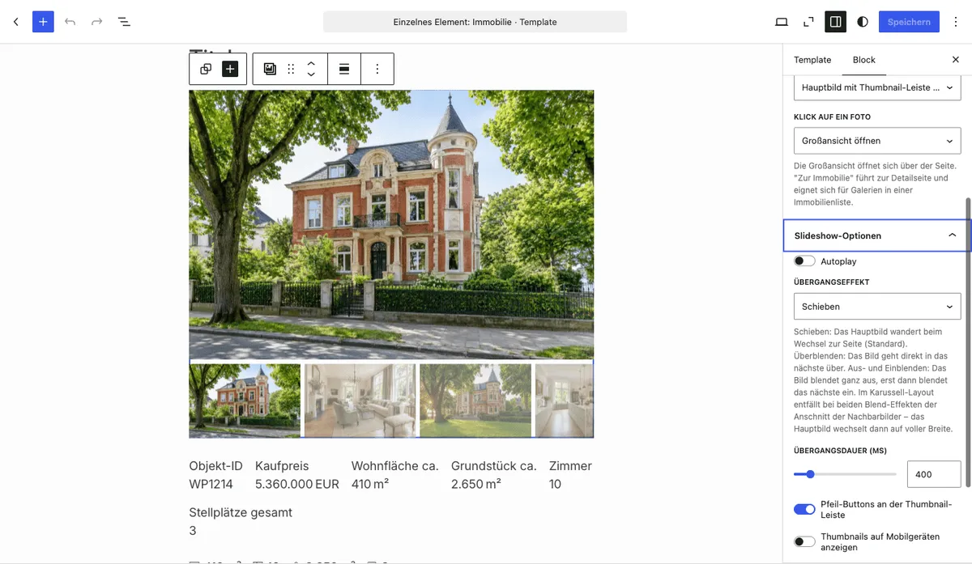The width and height of the screenshot is (972, 564).
Task: Select the living room thumbnail
Action: [x=360, y=400]
